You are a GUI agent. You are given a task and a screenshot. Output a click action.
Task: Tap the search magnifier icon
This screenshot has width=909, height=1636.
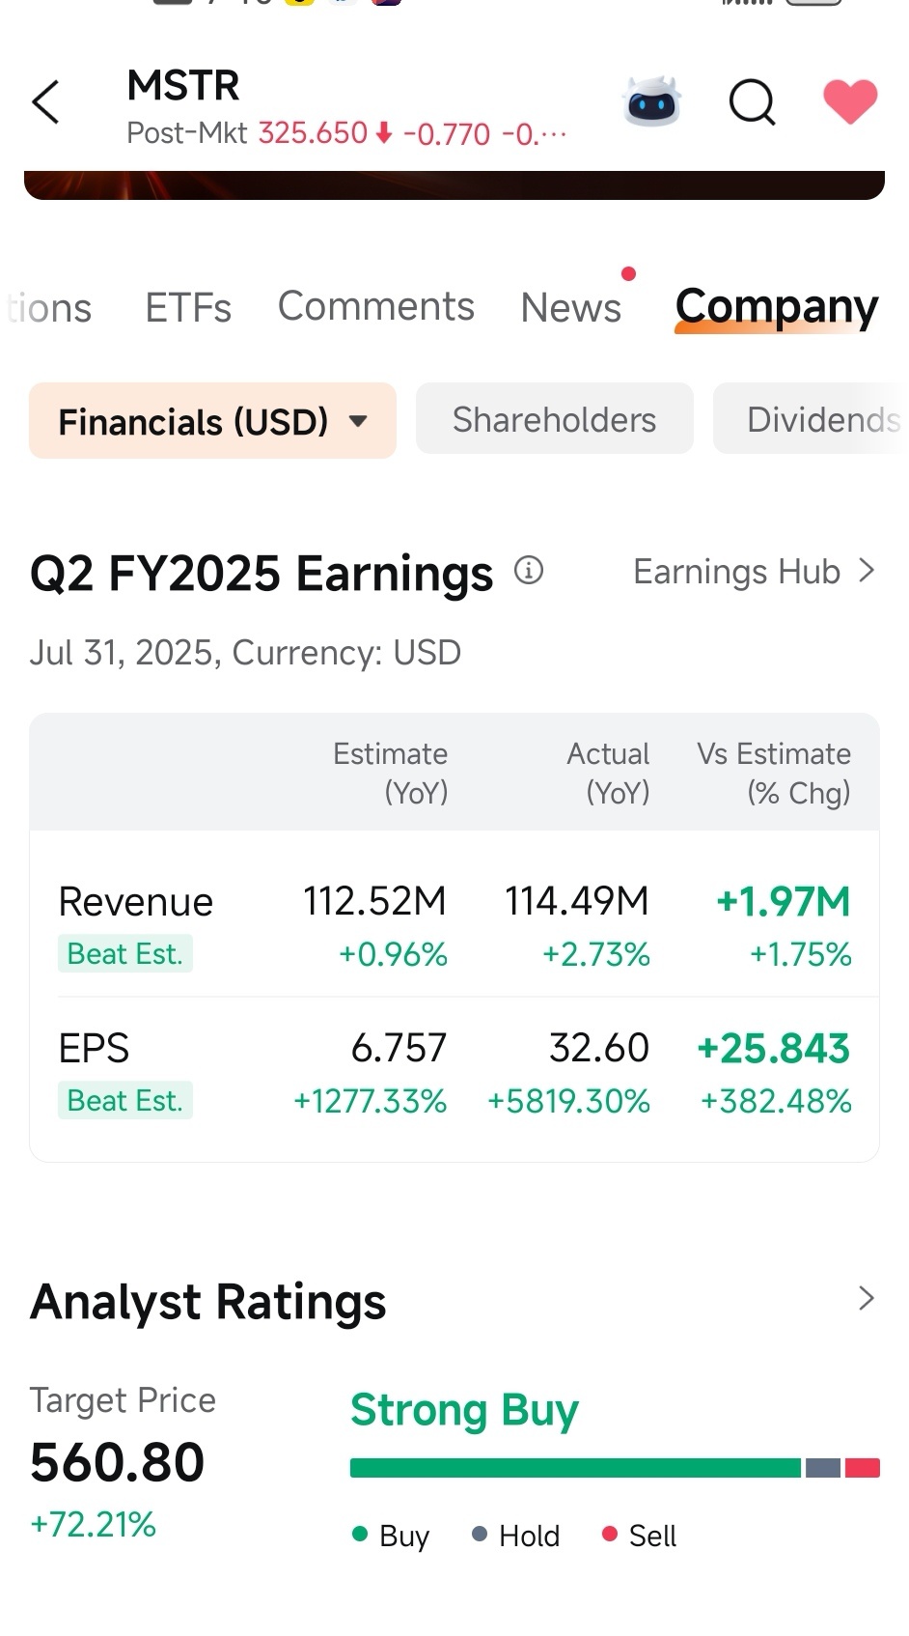pos(752,101)
